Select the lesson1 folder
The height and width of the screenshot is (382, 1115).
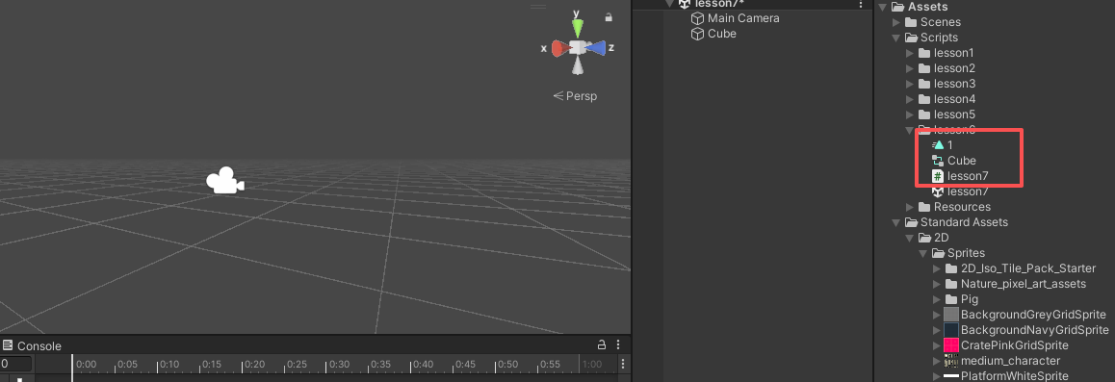(x=946, y=53)
